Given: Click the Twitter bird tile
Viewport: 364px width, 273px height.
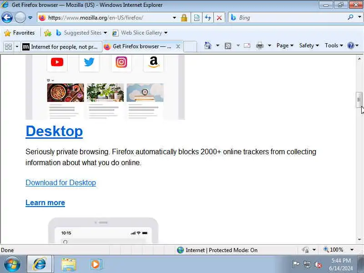Looking at the screenshot, I should (x=89, y=62).
